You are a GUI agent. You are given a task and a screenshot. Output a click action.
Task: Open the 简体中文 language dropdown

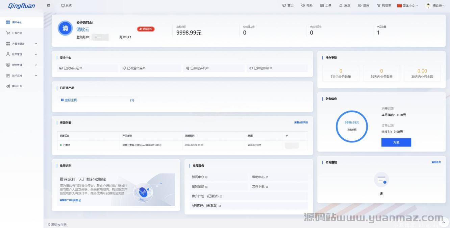(x=408, y=6)
